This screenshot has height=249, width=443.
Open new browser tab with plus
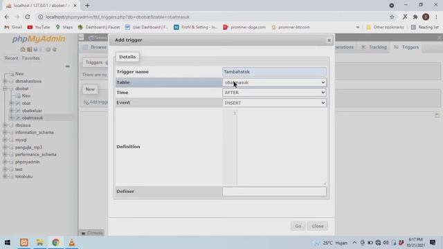click(87, 6)
